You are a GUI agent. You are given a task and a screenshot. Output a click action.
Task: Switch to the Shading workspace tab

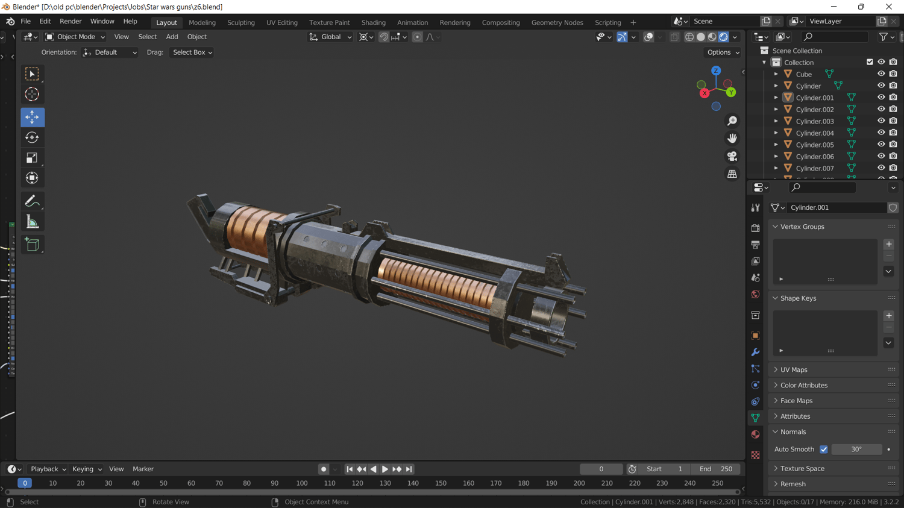click(373, 22)
